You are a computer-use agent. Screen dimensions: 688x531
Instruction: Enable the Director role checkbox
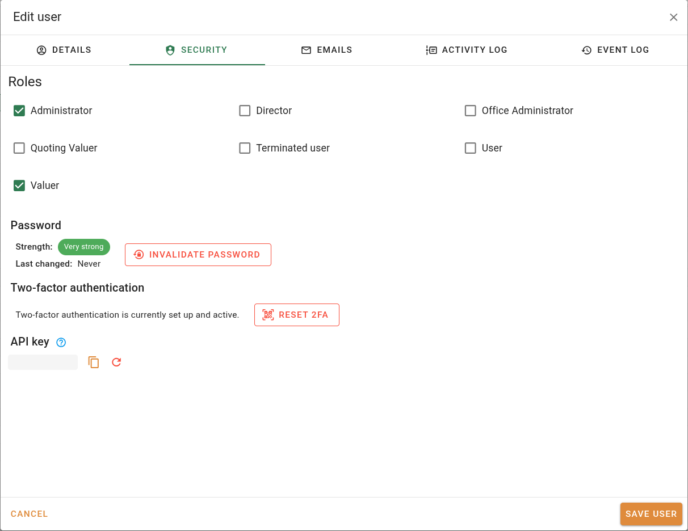(245, 111)
